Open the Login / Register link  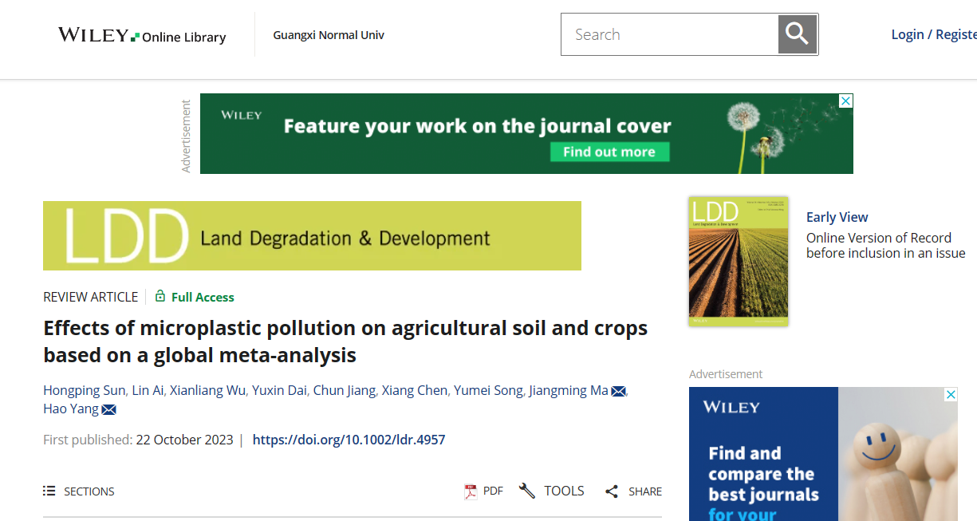pos(933,34)
